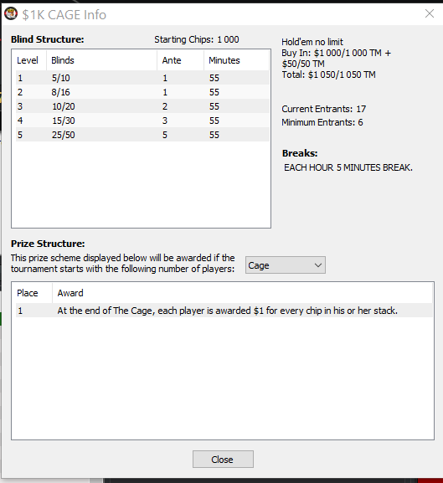The image size is (443, 483).
Task: Select the Blinds column header
Action: 101,60
